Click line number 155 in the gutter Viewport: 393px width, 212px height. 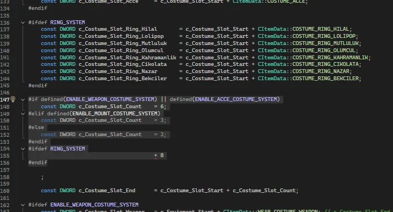(5, 155)
